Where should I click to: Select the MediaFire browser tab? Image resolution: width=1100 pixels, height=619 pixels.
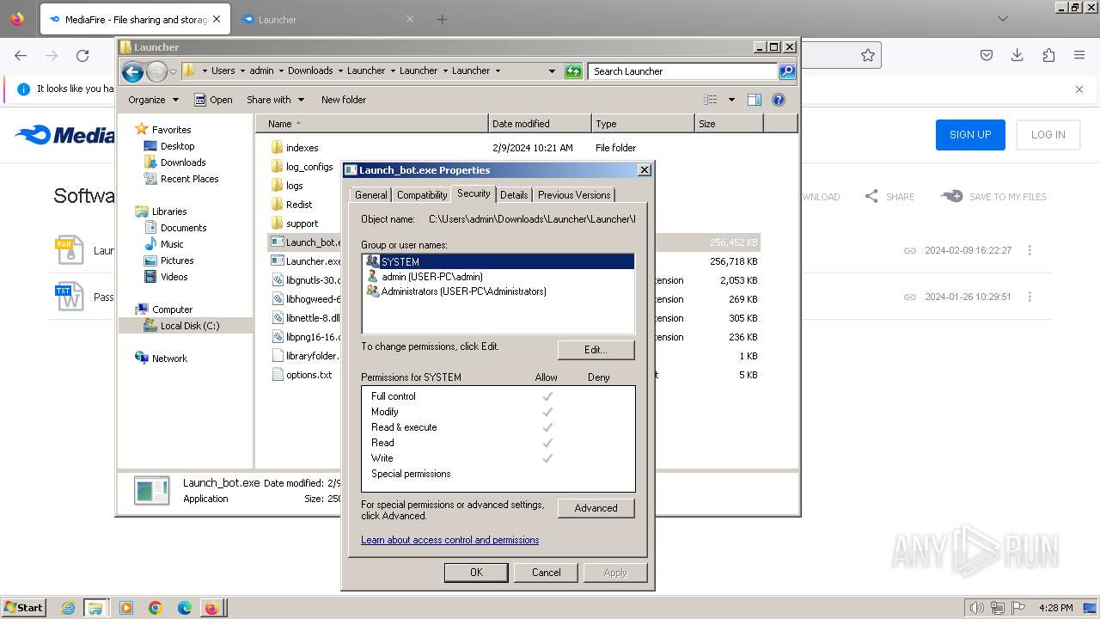tap(133, 19)
